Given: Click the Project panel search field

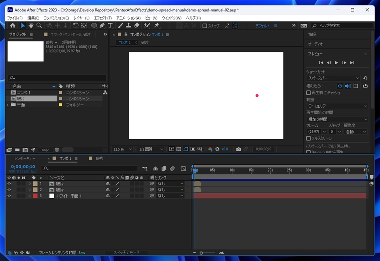Looking at the screenshot, I should coord(57,78).
